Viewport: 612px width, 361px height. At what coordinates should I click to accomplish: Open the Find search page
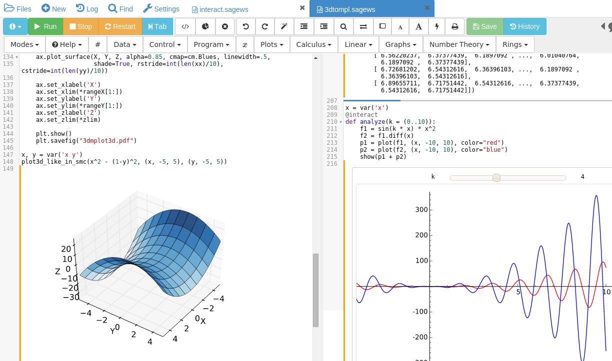[x=120, y=8]
